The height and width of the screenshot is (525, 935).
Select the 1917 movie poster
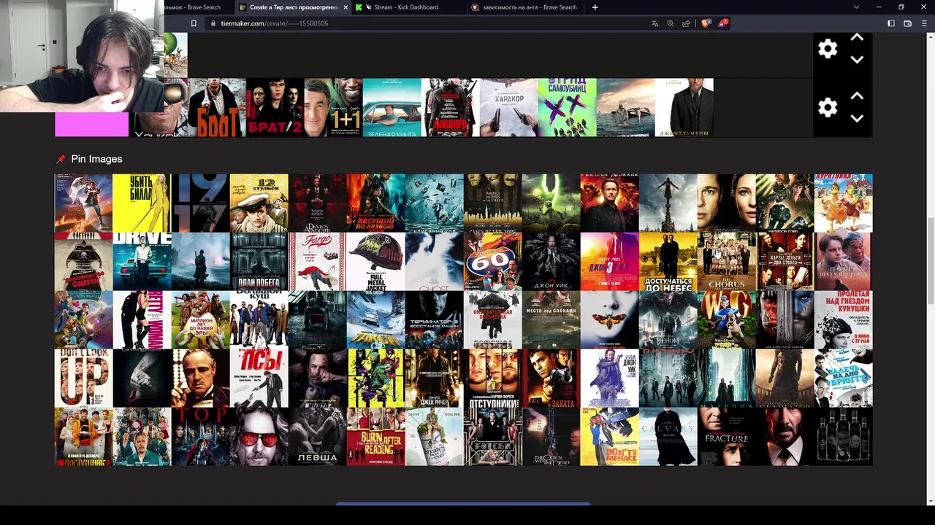pyautogui.click(x=201, y=203)
